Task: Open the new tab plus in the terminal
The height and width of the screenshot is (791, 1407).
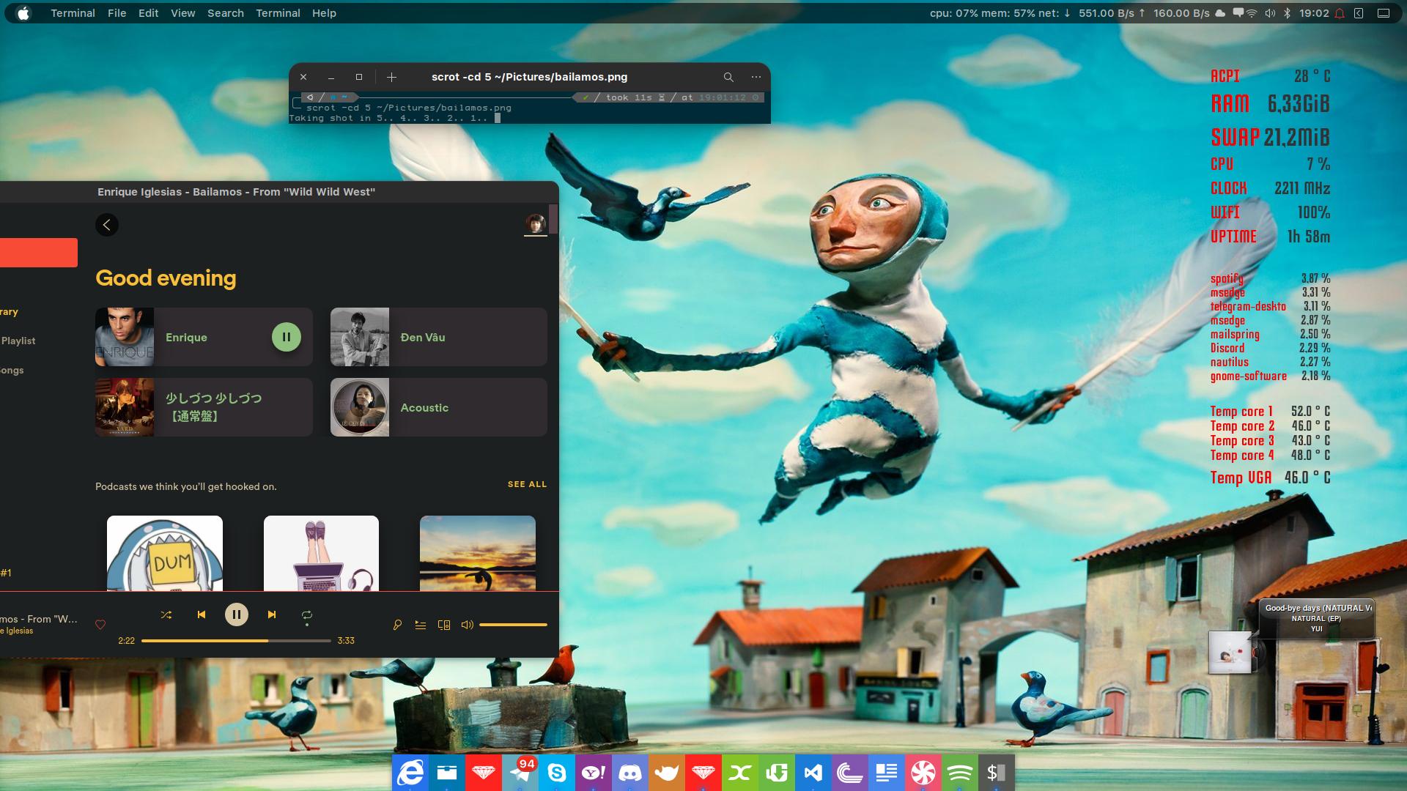Action: pos(392,77)
